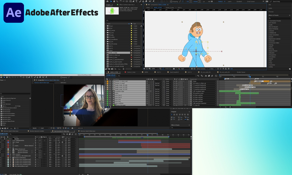Toggle the lock icon on Composition MAIN_SCENE viewer tab
The width and height of the screenshot is (292, 175).
click(149, 5)
